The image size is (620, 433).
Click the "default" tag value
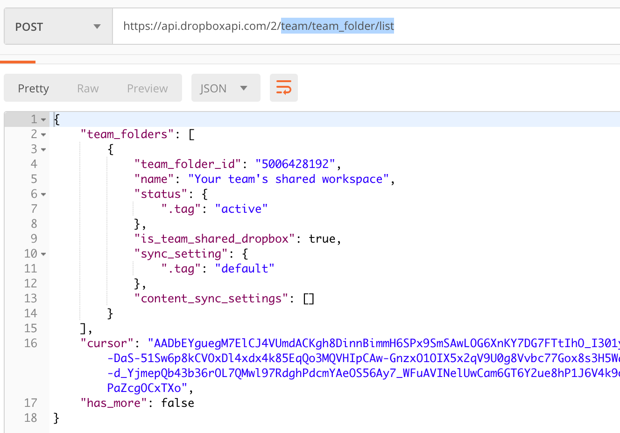point(245,269)
